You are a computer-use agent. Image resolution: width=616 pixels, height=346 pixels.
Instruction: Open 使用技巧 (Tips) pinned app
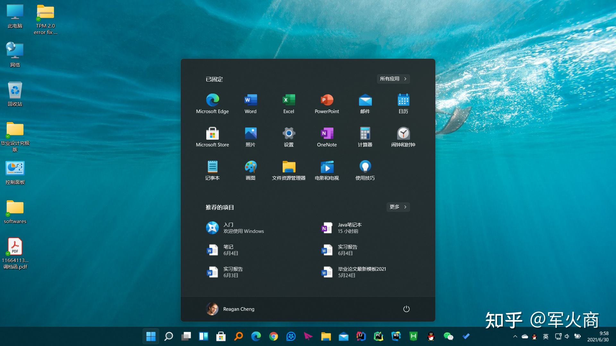point(365,170)
